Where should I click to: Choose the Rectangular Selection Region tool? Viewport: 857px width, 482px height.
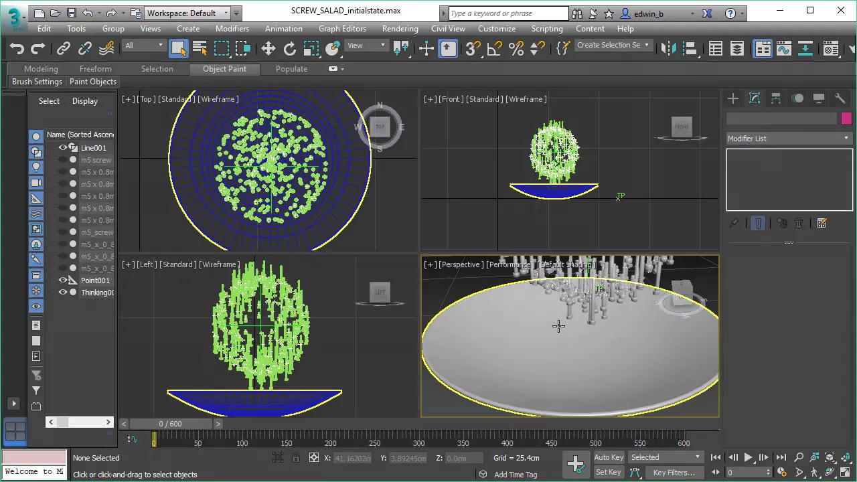(221, 48)
